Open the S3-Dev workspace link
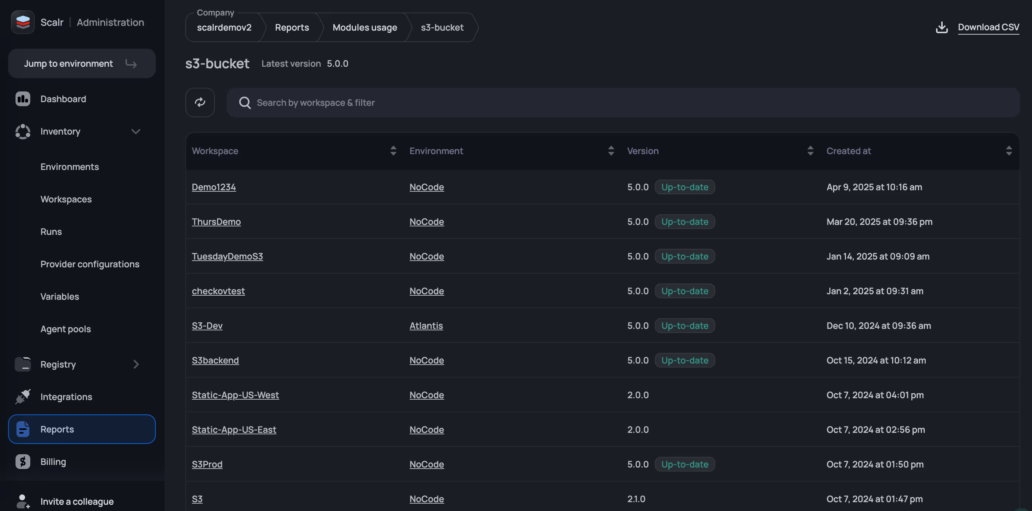Image resolution: width=1032 pixels, height=511 pixels. (x=207, y=325)
